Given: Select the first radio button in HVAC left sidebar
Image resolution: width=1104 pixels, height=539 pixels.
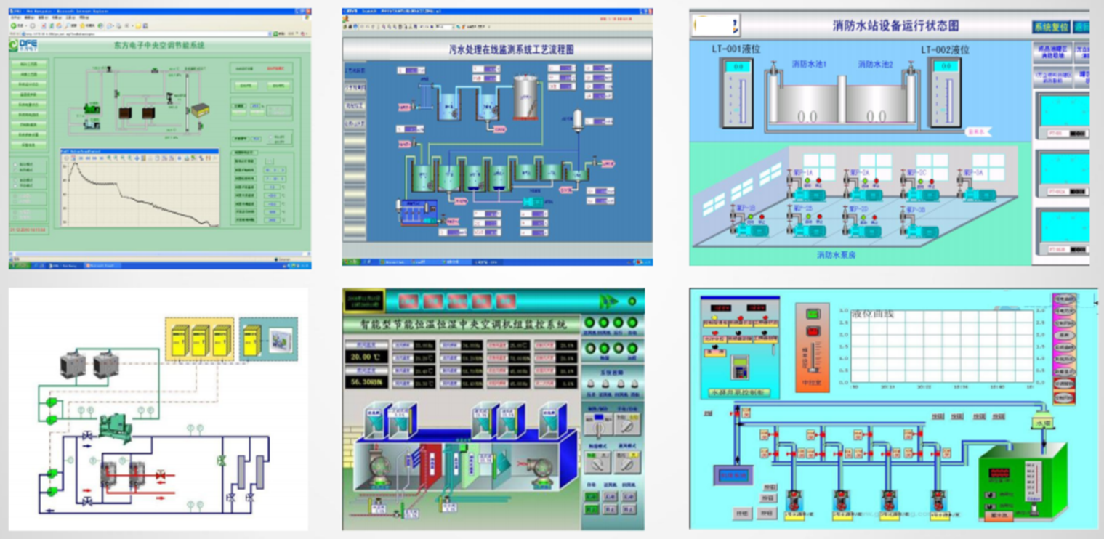Looking at the screenshot, I should coord(15,166).
